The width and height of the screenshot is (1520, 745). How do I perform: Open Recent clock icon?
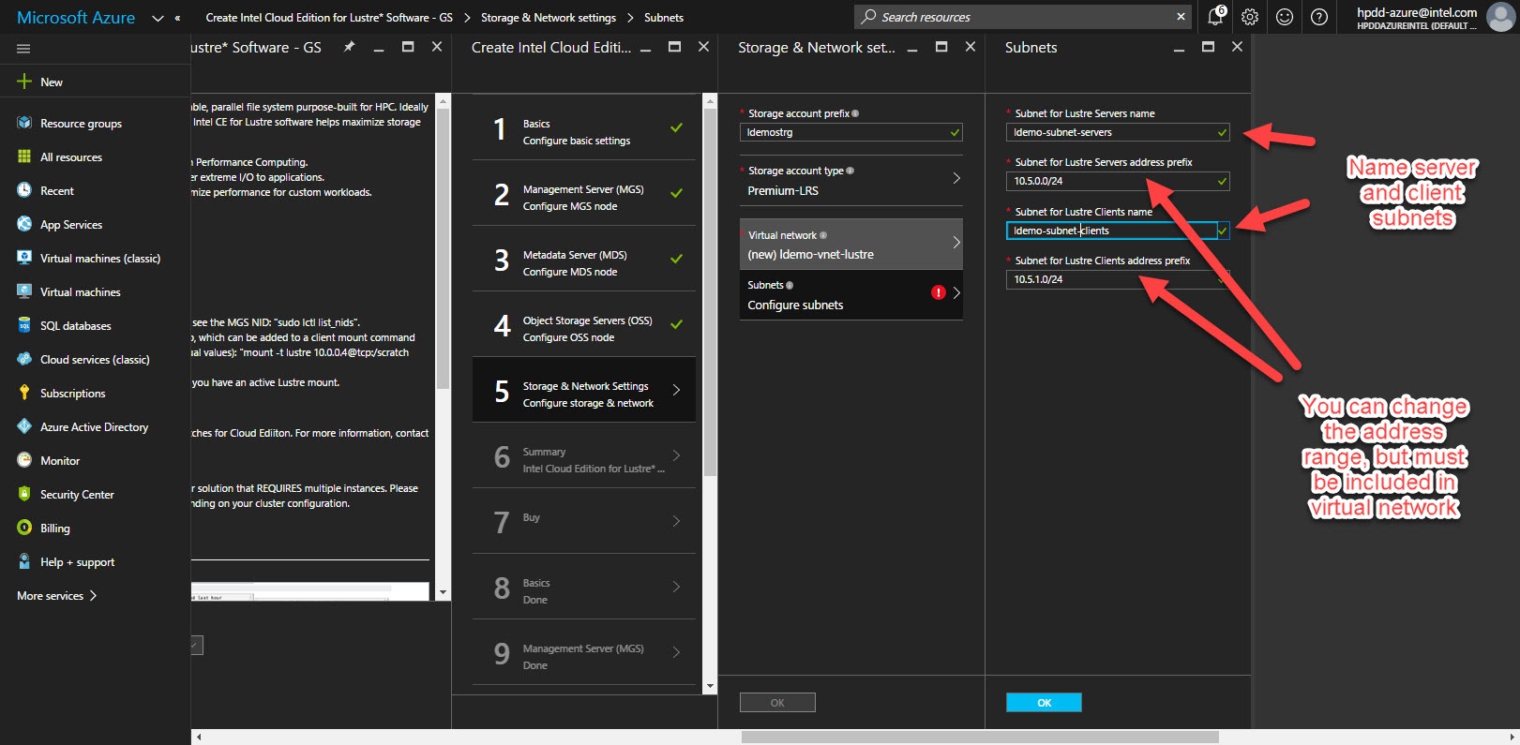tap(24, 190)
